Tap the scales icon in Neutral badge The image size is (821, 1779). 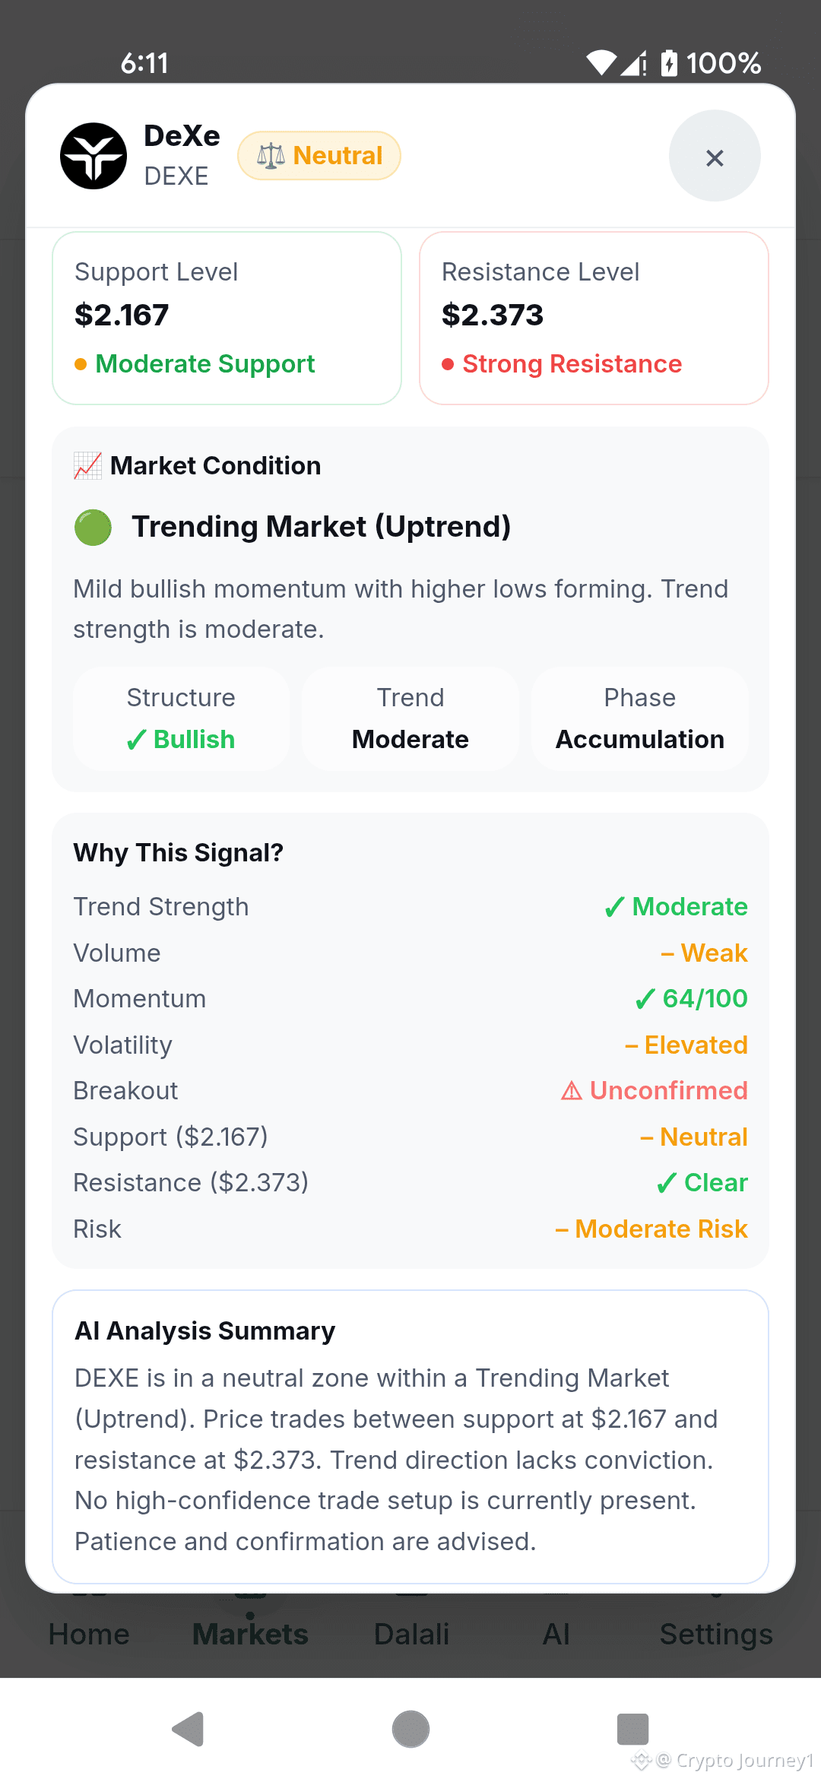[271, 156]
